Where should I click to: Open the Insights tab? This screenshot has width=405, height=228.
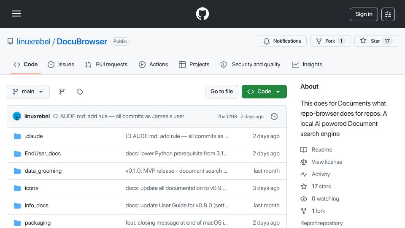coord(307,65)
